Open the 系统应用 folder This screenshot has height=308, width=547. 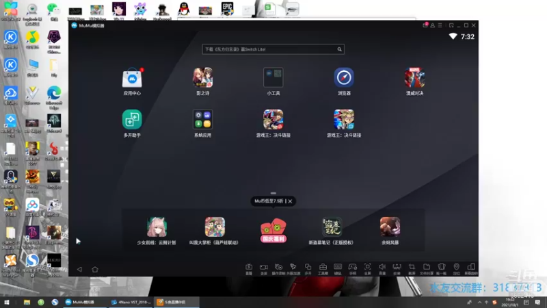[x=202, y=119]
